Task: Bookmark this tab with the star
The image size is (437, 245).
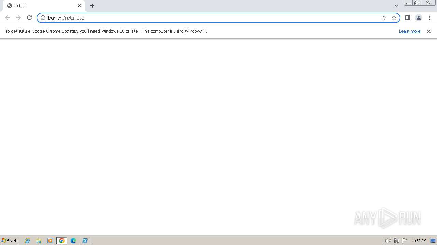Action: tap(394, 18)
